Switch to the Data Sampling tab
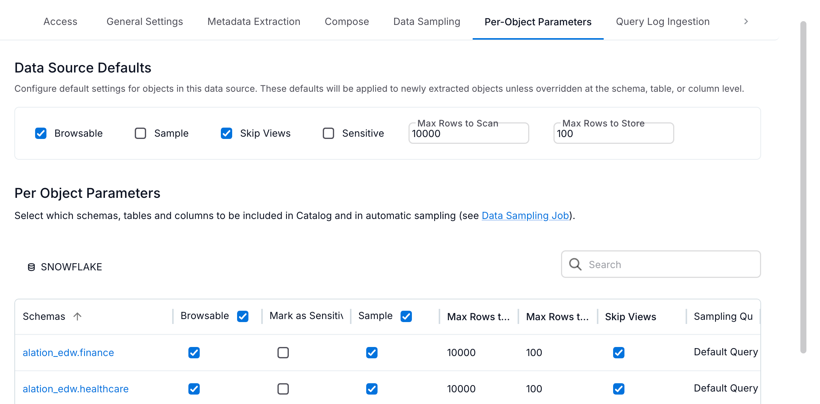This screenshot has width=820, height=404. pyautogui.click(x=427, y=22)
